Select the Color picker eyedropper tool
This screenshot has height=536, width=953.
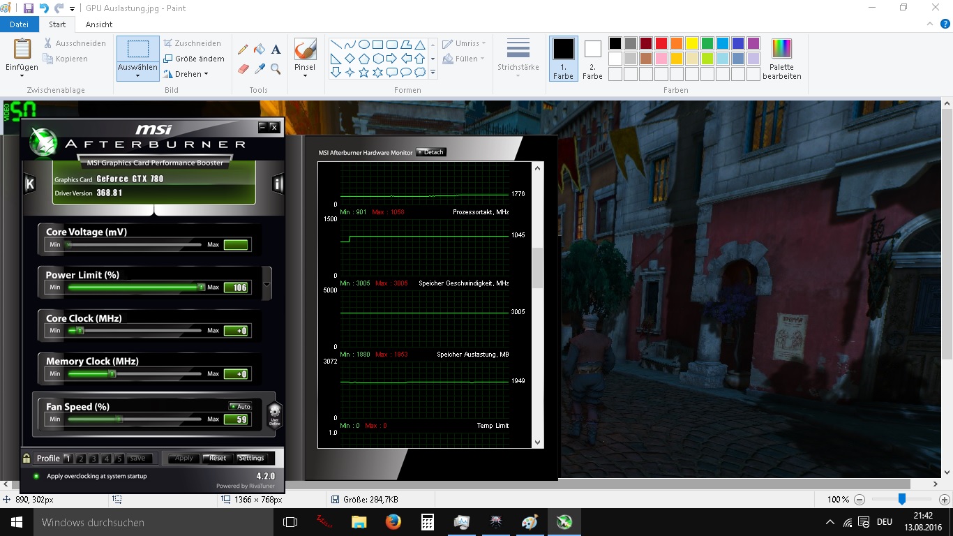[x=260, y=69]
